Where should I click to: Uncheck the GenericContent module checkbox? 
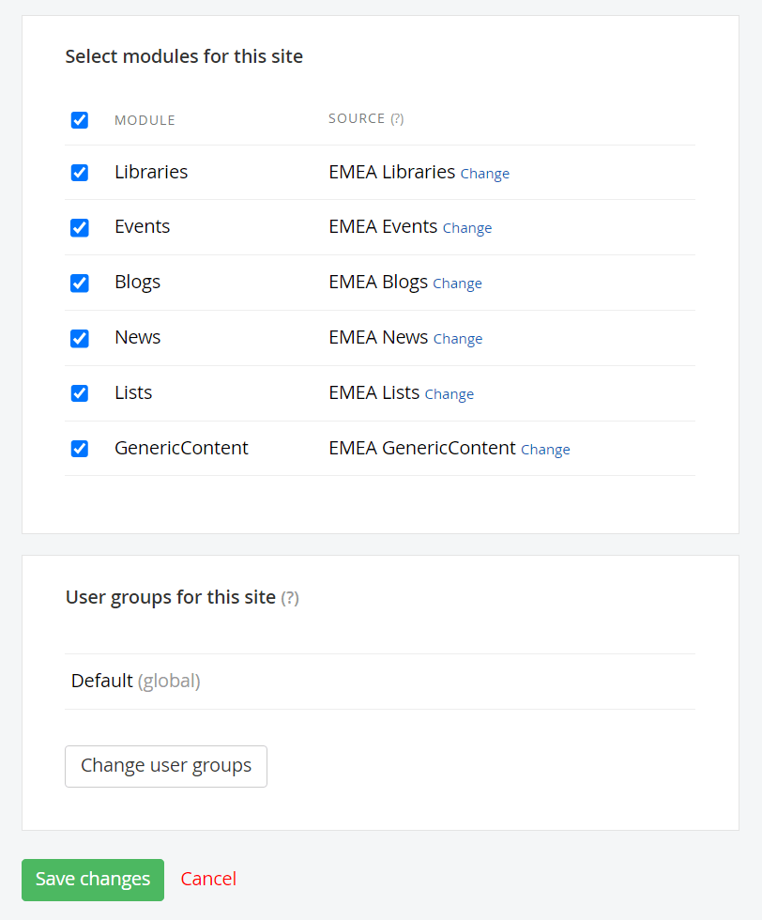click(80, 449)
